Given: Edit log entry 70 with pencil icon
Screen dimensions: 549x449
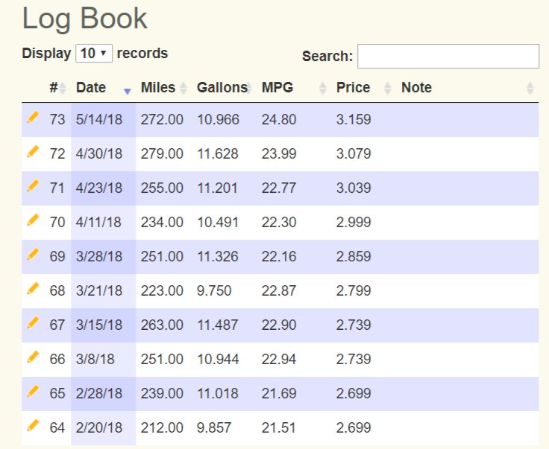Looking at the screenshot, I should click(33, 220).
